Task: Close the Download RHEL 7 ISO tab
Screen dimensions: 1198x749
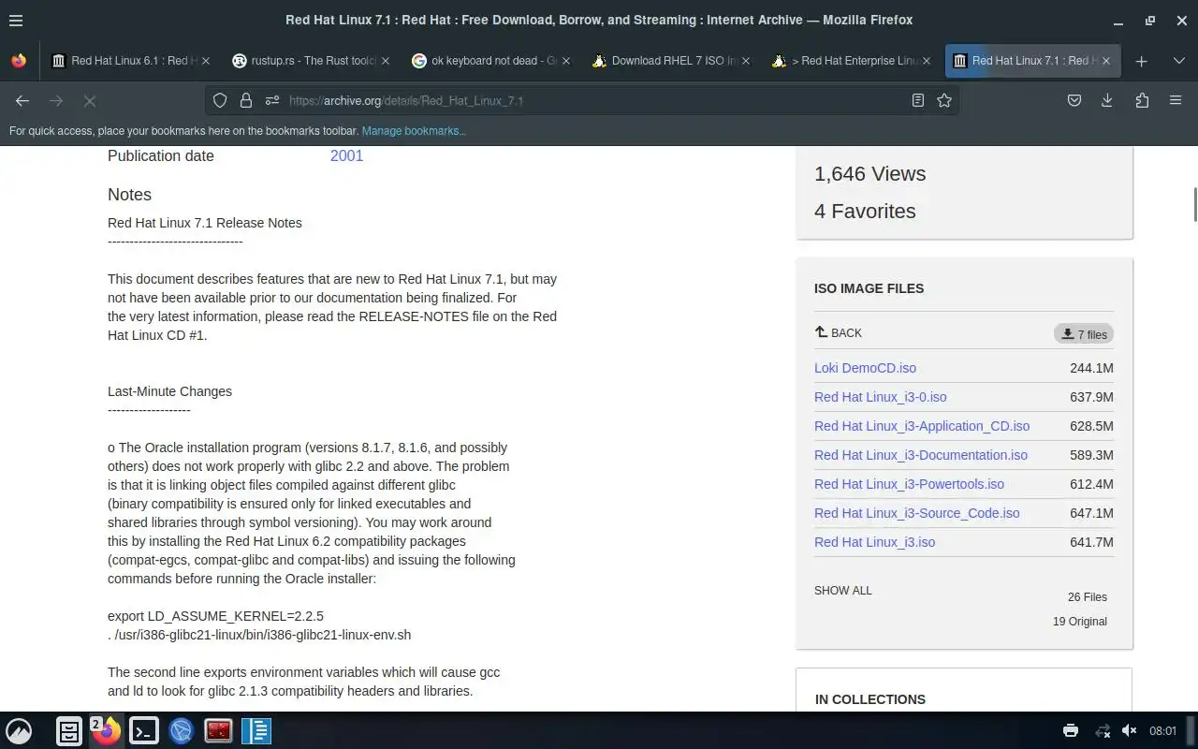Action: click(746, 61)
